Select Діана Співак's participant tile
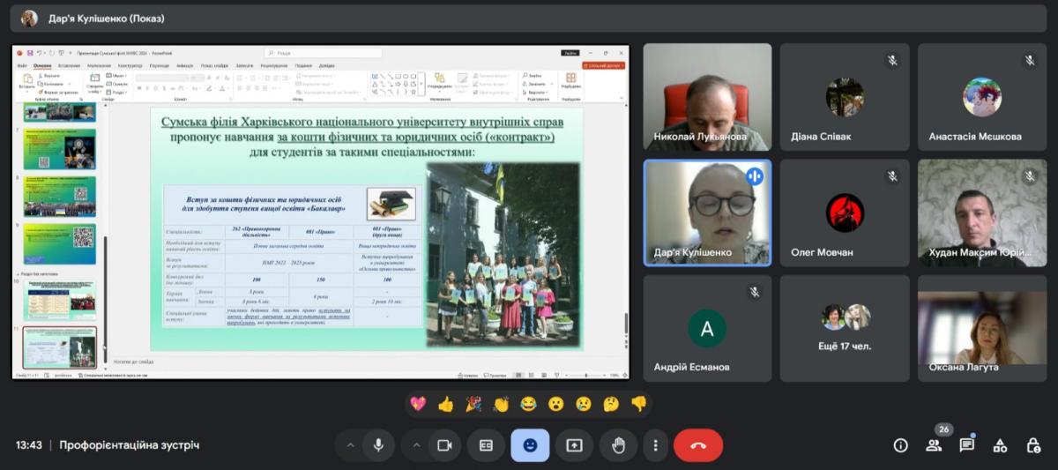 845,97
